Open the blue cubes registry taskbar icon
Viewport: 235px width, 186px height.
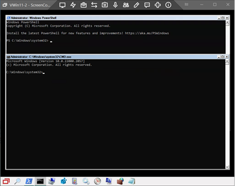[63, 181]
